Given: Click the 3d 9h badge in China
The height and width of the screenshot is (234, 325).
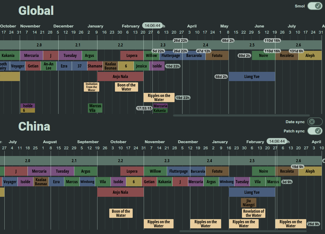Looking at the screenshot, I should coord(287,182).
